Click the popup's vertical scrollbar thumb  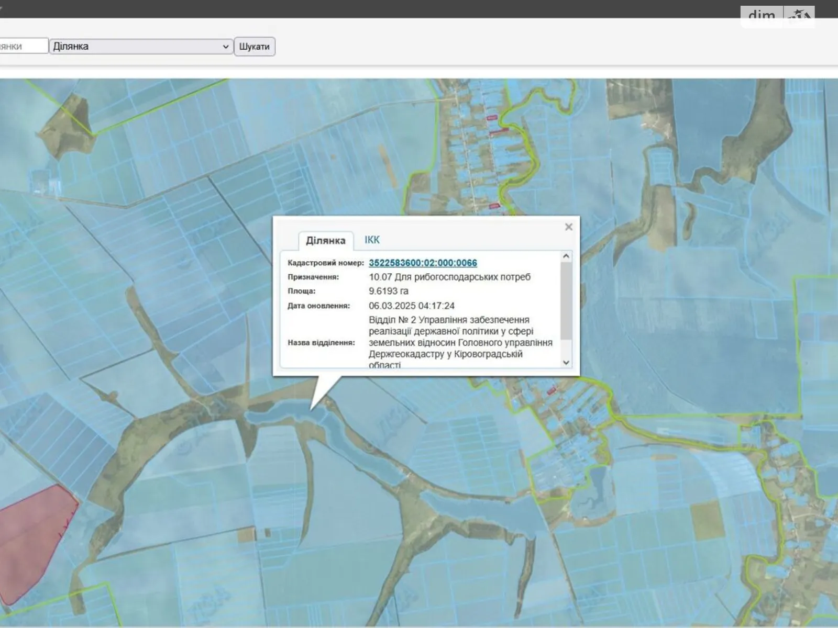point(566,301)
